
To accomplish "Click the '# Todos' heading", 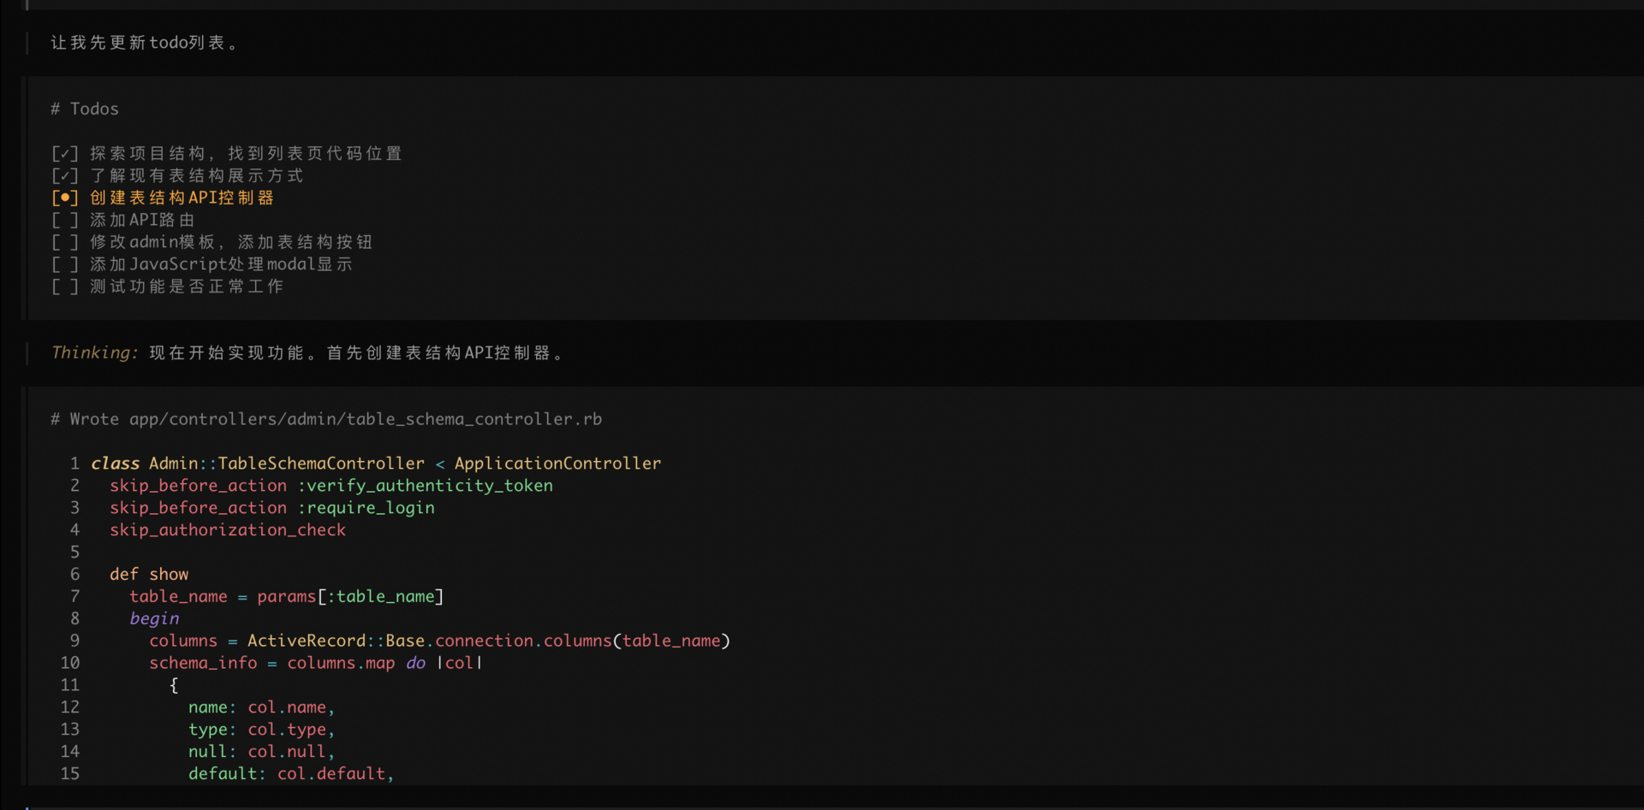I will 85,109.
